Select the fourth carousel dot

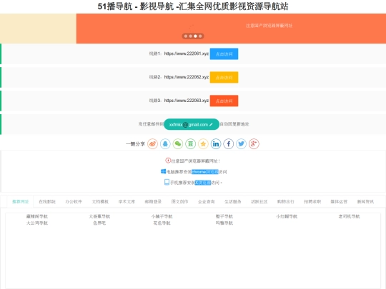coord(200,36)
